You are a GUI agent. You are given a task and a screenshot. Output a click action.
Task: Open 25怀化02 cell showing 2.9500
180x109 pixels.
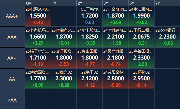pos(141,79)
